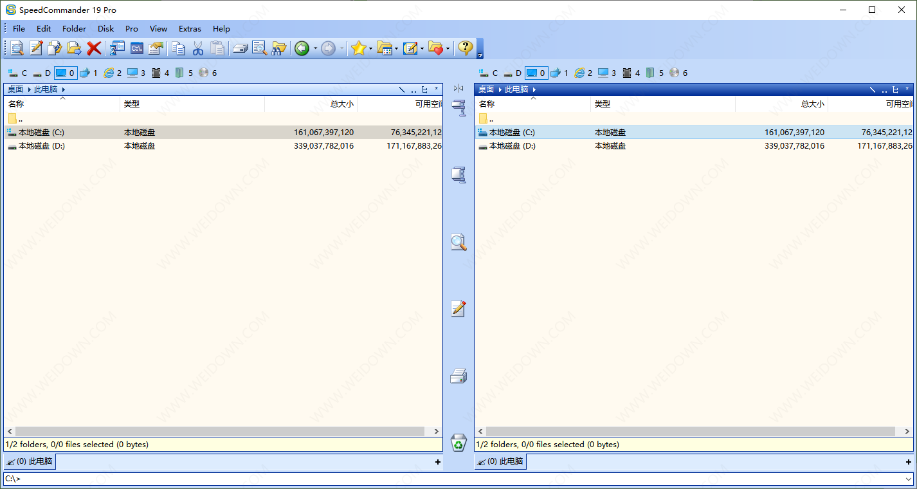Click the Internet Explorer 2 button in left bar
The width and height of the screenshot is (917, 489).
[113, 73]
